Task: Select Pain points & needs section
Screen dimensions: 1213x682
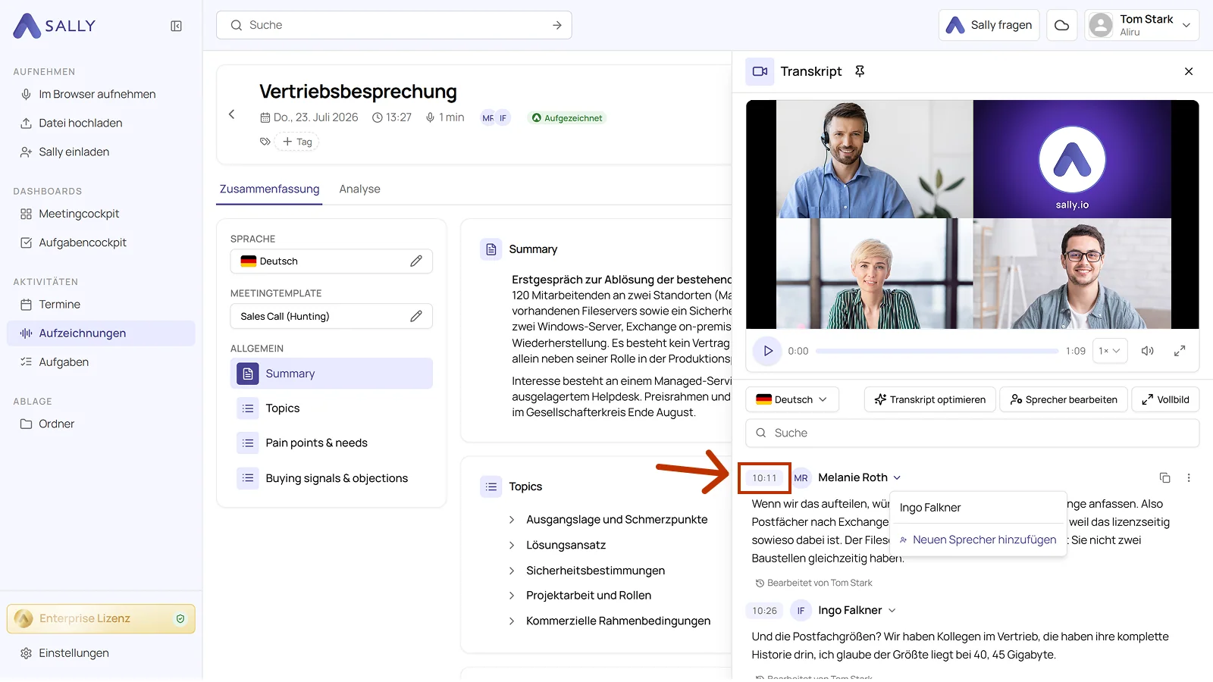Action: click(x=331, y=443)
